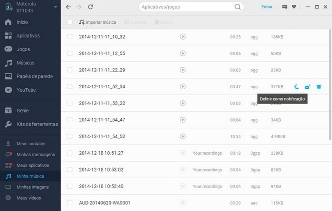This screenshot has width=332, height=211.
Task: Click the AUD-20140620-WA0001 file name
Action: click(x=105, y=203)
